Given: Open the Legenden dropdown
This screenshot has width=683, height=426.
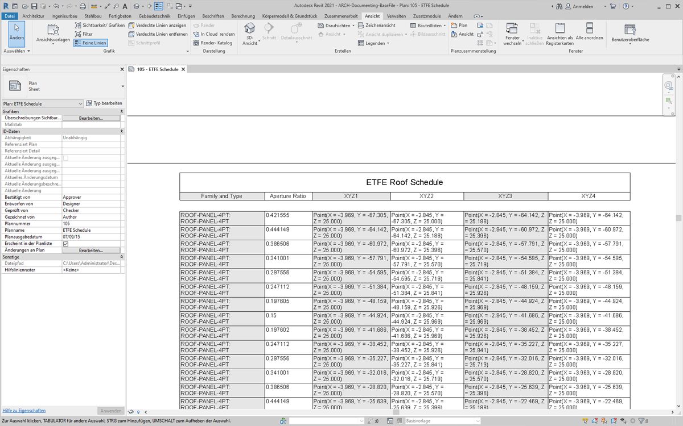Looking at the screenshot, I should click(374, 43).
